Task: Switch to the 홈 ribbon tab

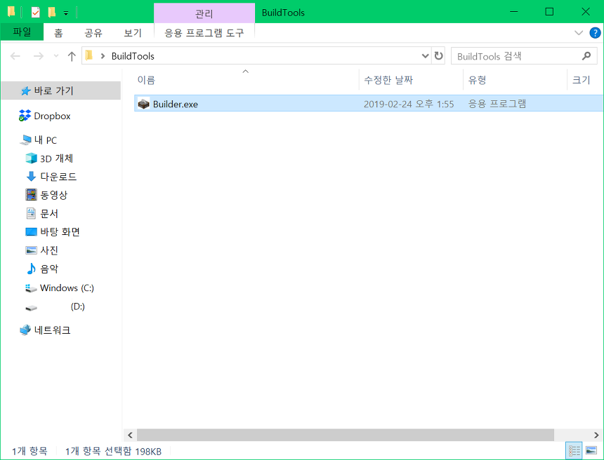Action: point(58,33)
